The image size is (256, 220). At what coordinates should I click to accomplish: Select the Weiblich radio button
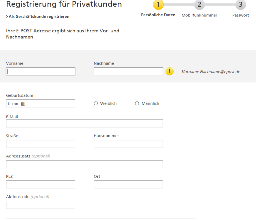point(96,104)
